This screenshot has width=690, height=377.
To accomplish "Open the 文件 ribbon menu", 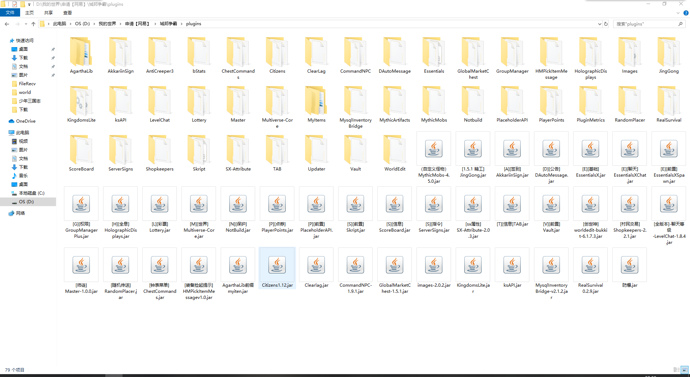I will click(10, 13).
